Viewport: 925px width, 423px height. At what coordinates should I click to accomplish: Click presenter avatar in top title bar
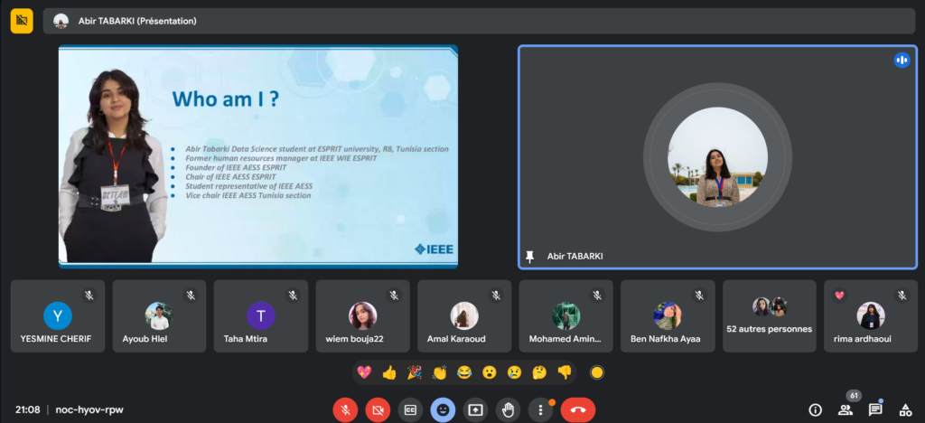pos(61,21)
